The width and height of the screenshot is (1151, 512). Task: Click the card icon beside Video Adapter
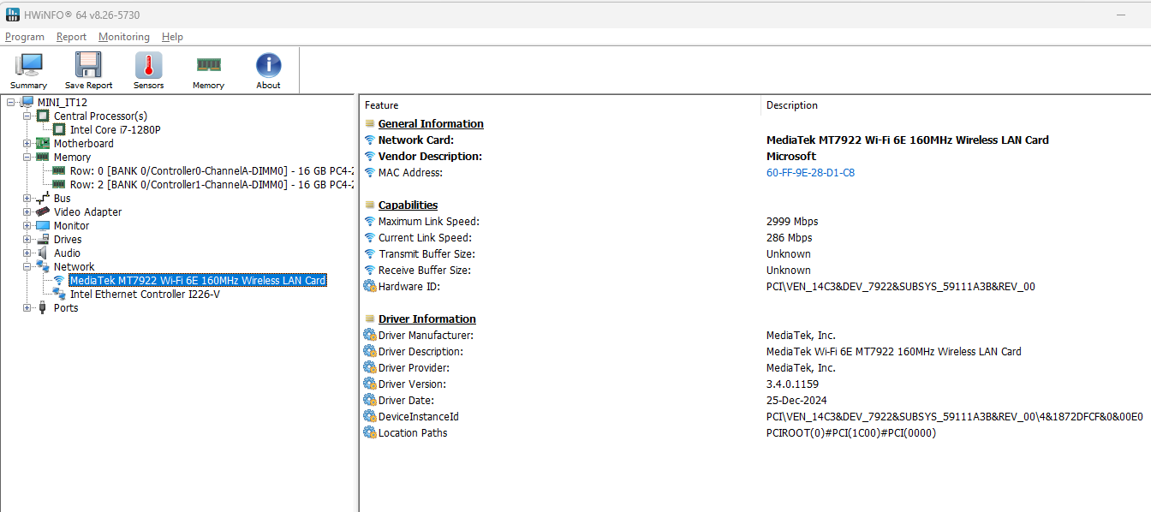point(43,212)
